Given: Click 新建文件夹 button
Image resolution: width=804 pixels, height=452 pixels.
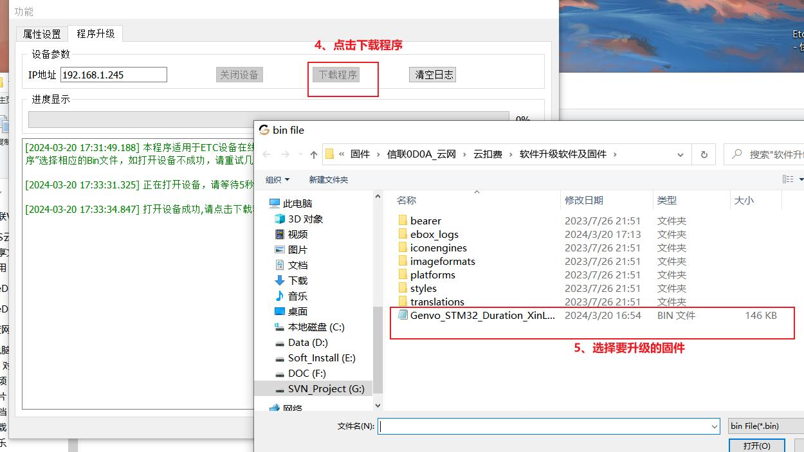Looking at the screenshot, I should point(328,179).
